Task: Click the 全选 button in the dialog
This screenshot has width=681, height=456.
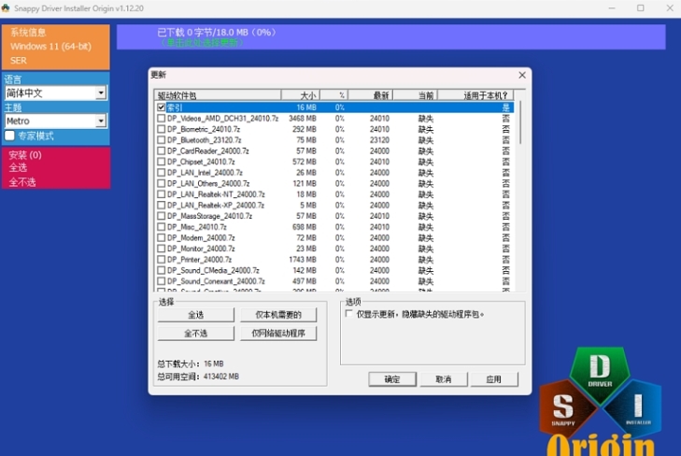Action: 196,315
